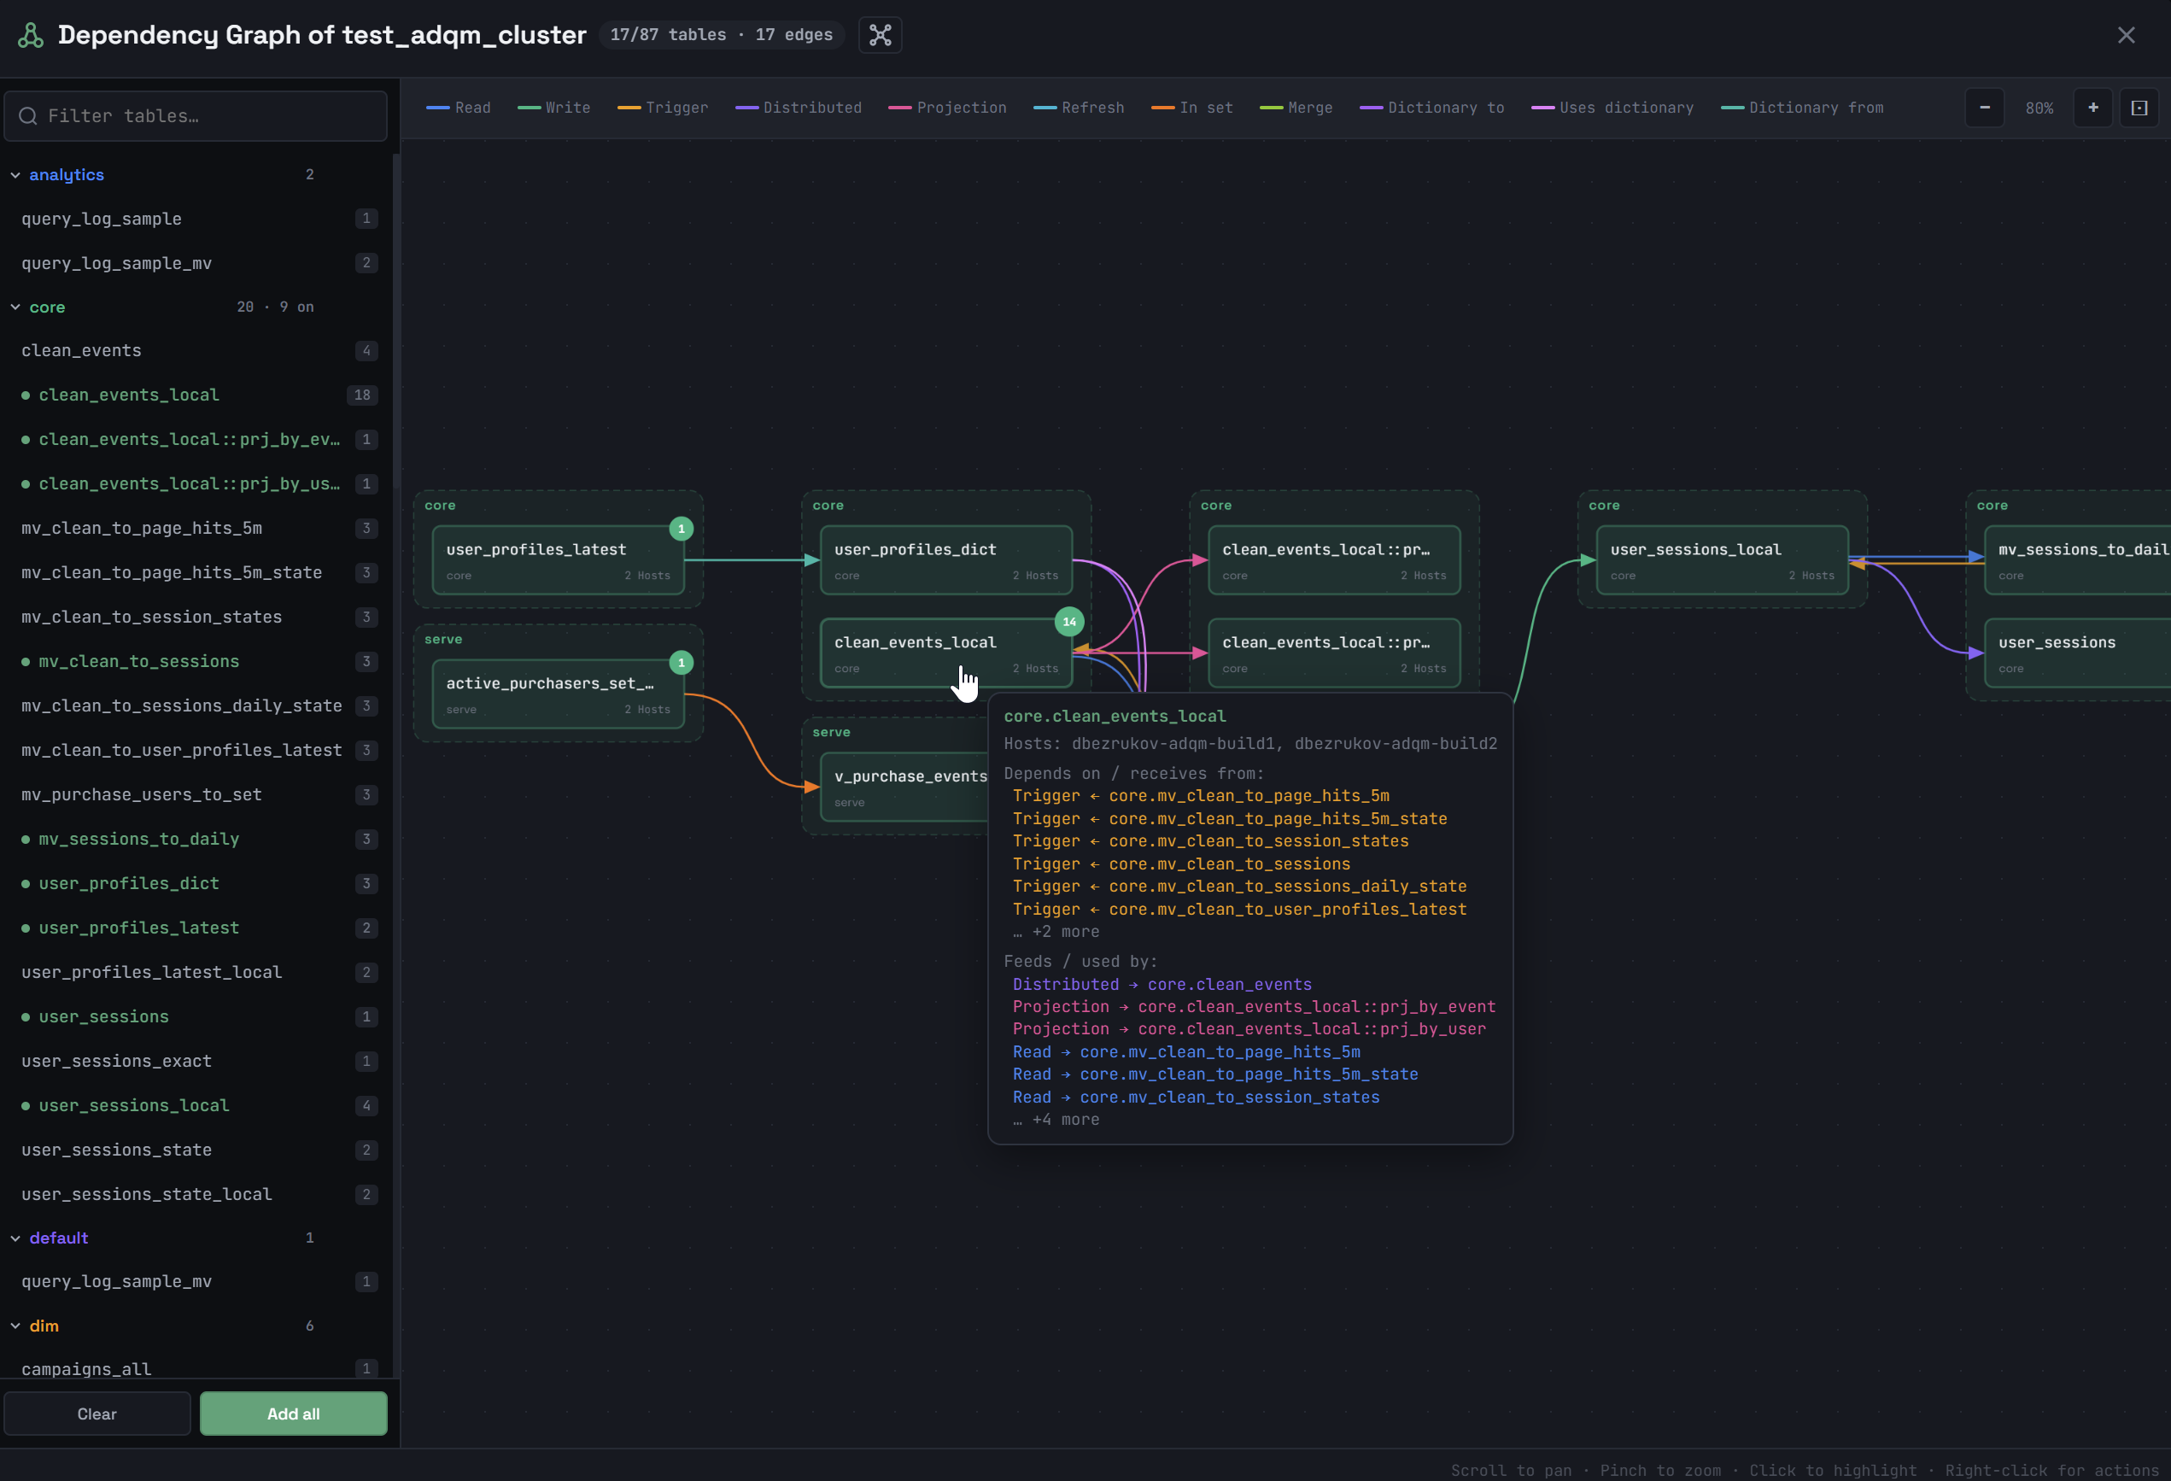The height and width of the screenshot is (1481, 2171).
Task: Click the green 14 badge on clean_events_local
Action: pos(1068,622)
